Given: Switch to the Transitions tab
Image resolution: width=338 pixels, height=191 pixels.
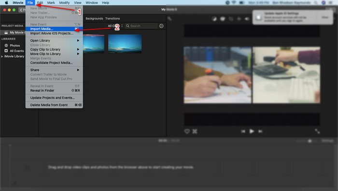Looking at the screenshot, I should coord(113,18).
